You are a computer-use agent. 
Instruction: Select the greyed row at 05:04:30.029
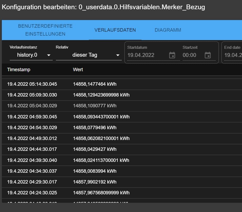(x=32, y=106)
